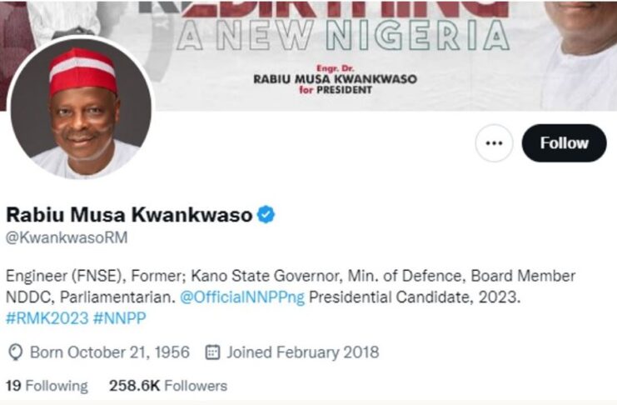Viewport: 617px width, 405px height.
Task: View the 19 Following list
Action: 47,386
